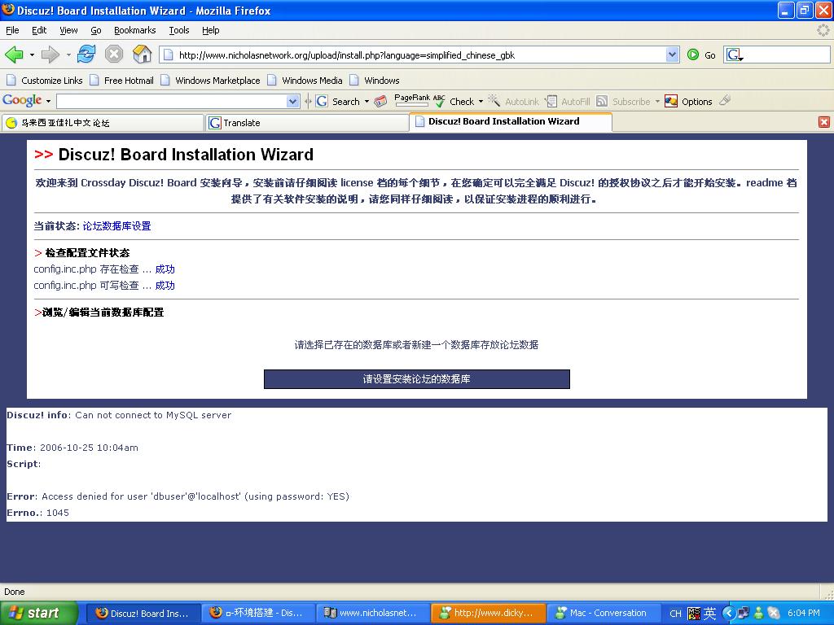This screenshot has width=834, height=625.
Task: Open the Windows Media bookmark
Action: click(305, 81)
